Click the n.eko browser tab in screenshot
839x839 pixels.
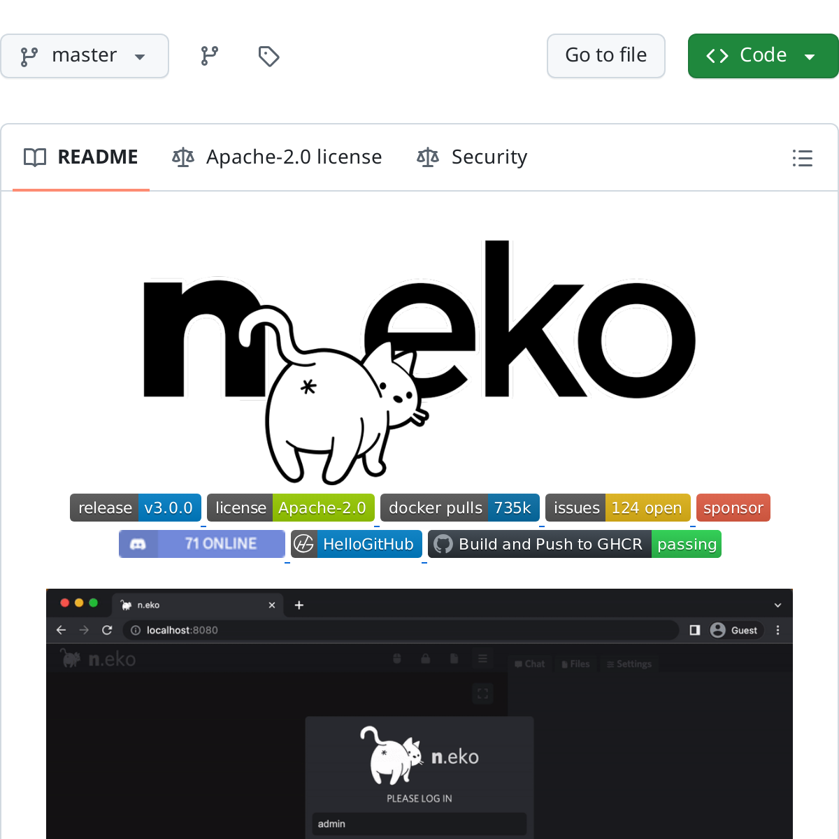coord(197,605)
